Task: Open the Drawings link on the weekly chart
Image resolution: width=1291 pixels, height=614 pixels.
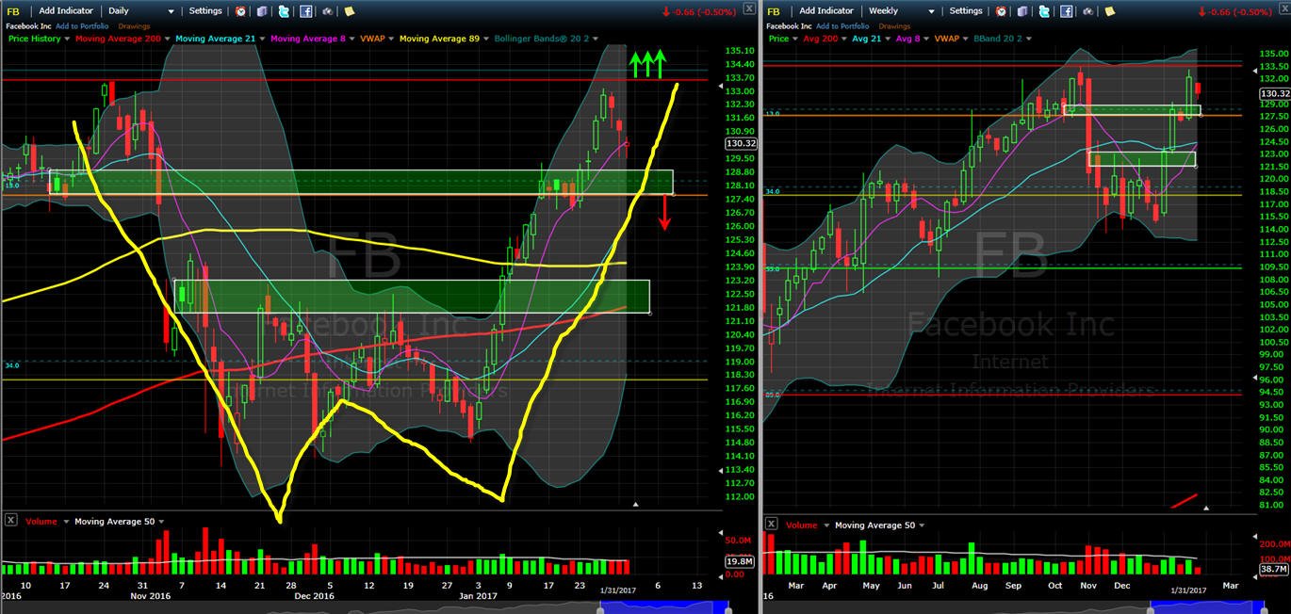Action: pyautogui.click(x=894, y=26)
